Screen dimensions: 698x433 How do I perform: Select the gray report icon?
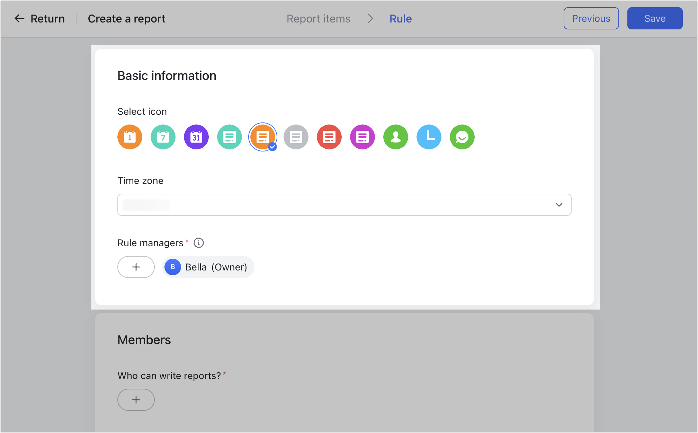tap(296, 137)
